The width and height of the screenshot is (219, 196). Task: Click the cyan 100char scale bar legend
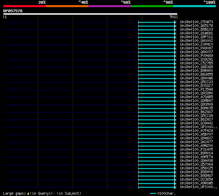[x=153, y=193]
